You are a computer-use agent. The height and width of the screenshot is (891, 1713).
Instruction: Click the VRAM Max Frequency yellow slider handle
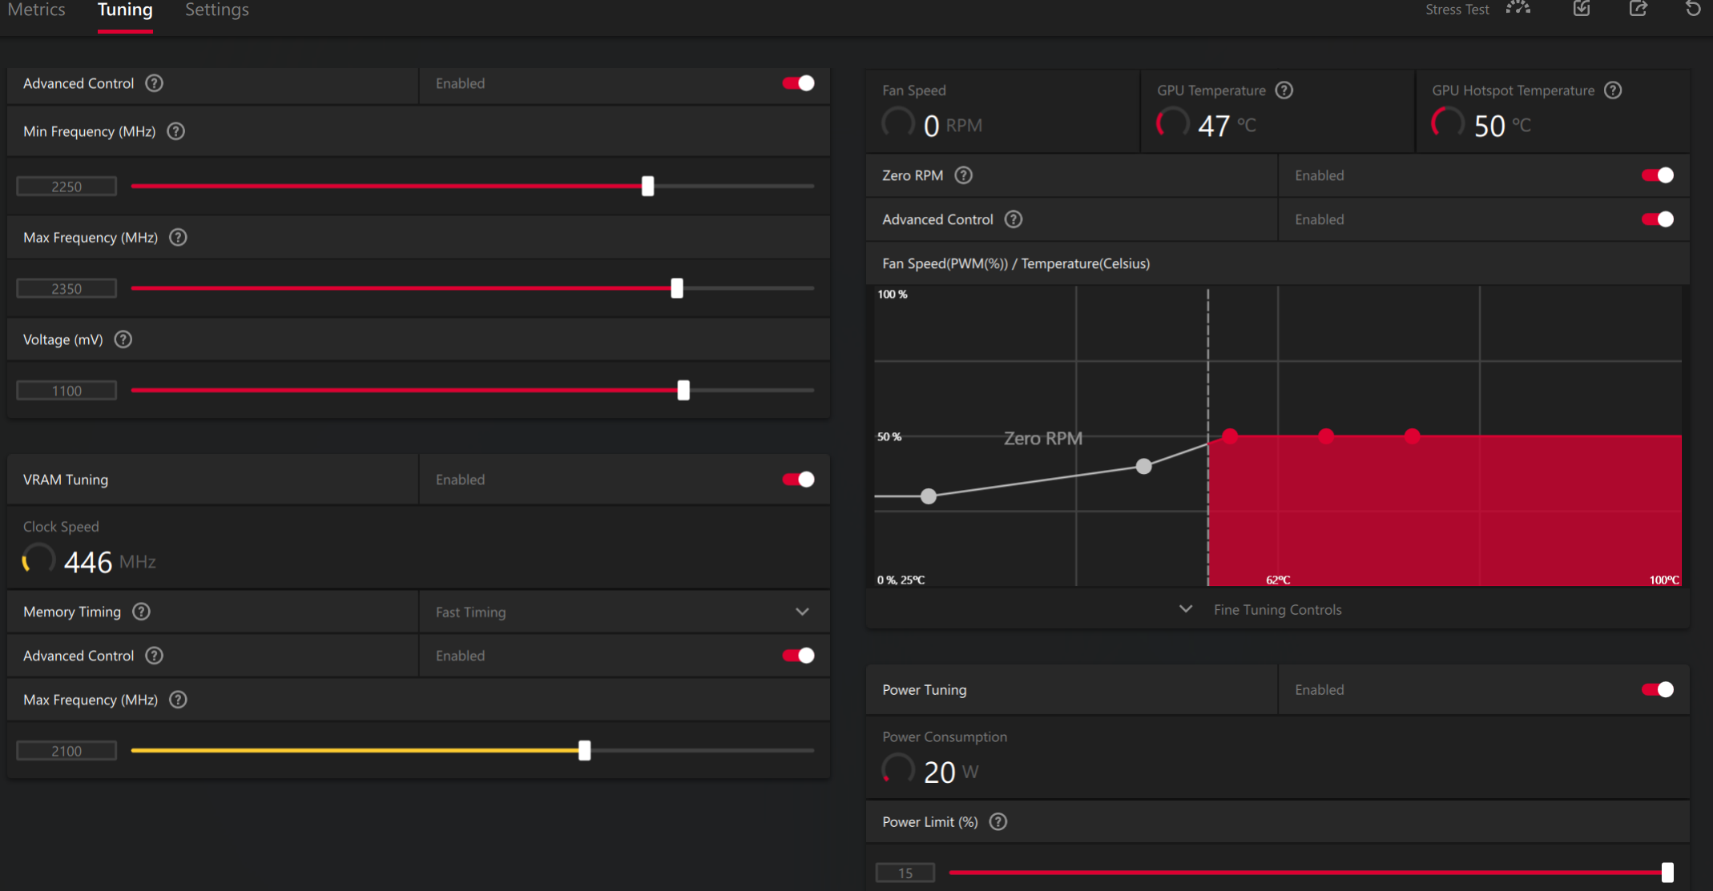[584, 750]
